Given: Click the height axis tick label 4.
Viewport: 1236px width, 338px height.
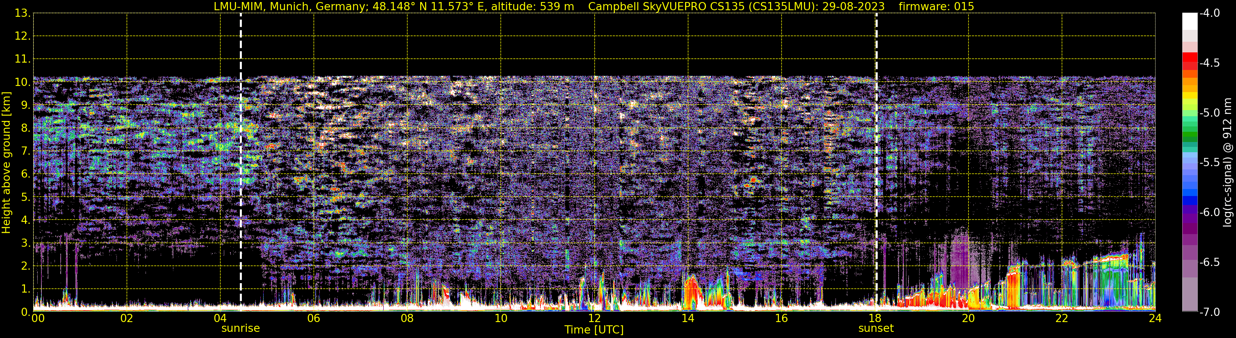Looking at the screenshot, I should tap(25, 220).
